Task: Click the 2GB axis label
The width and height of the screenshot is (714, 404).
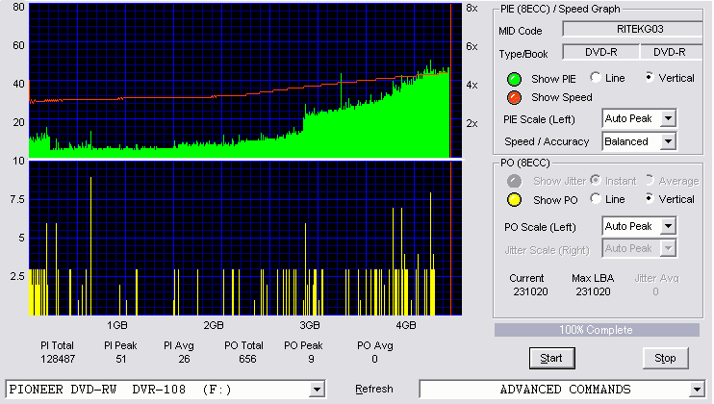Action: (213, 325)
